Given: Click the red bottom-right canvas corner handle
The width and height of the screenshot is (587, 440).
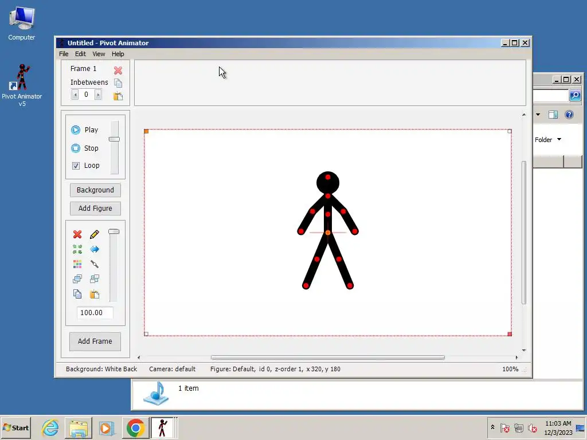Looking at the screenshot, I should [510, 334].
